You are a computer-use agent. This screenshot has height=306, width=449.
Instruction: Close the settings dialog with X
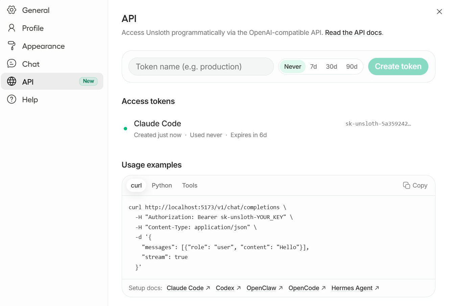439,12
